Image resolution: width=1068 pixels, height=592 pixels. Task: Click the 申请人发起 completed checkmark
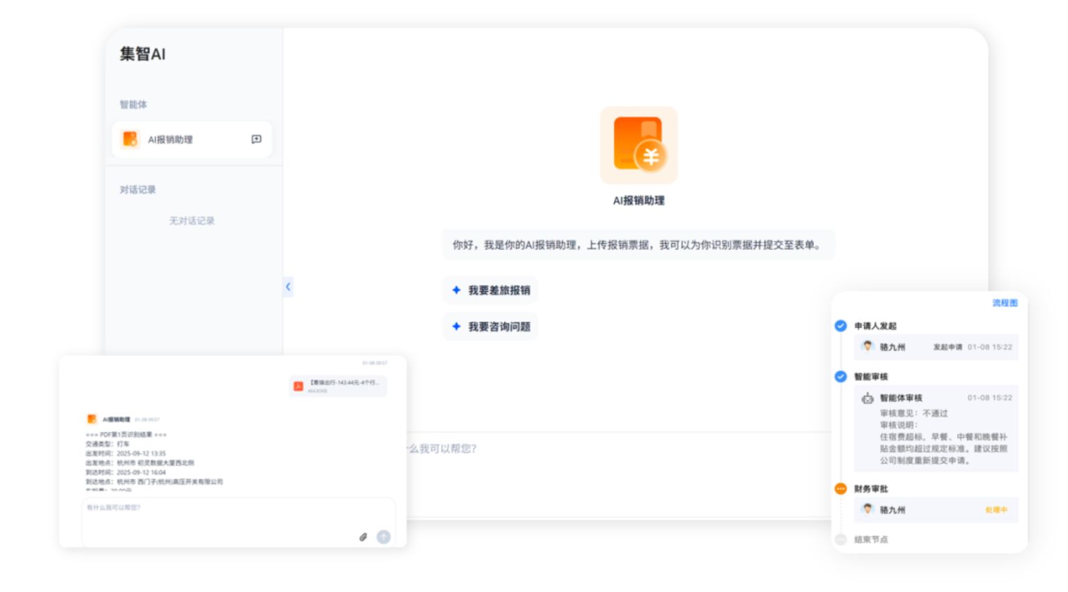coord(841,326)
